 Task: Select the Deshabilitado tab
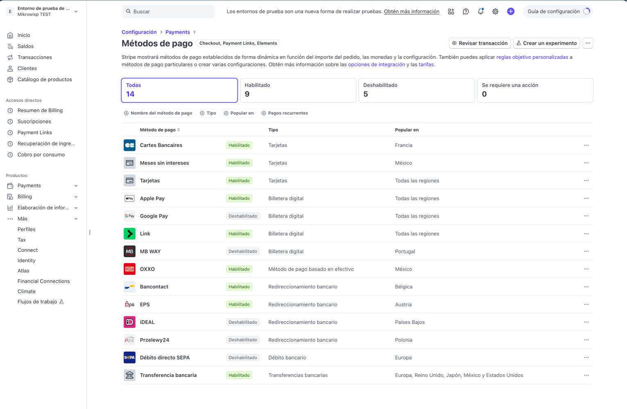tap(416, 90)
